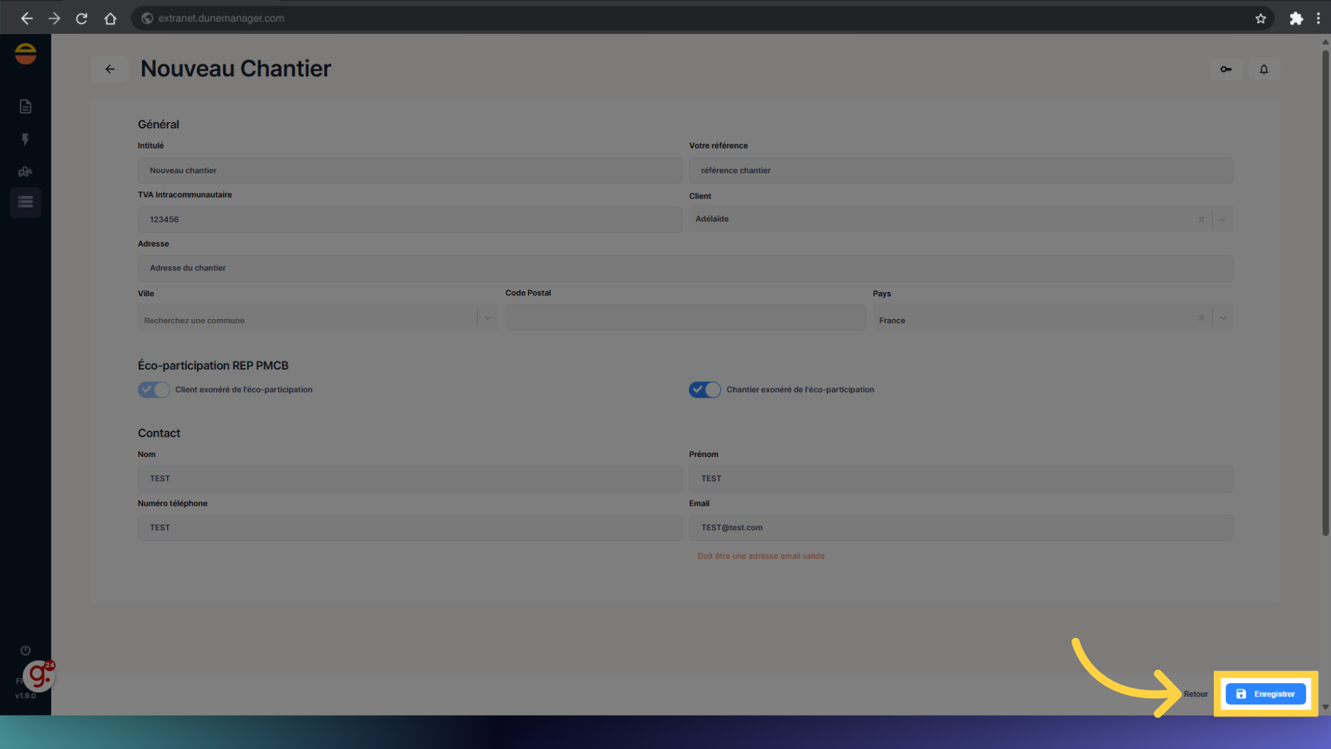Click the Enregistrer button
Screen dimensions: 1331x749
tap(1265, 694)
